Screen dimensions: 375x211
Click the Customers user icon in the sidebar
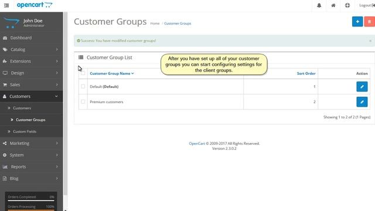pos(5,96)
